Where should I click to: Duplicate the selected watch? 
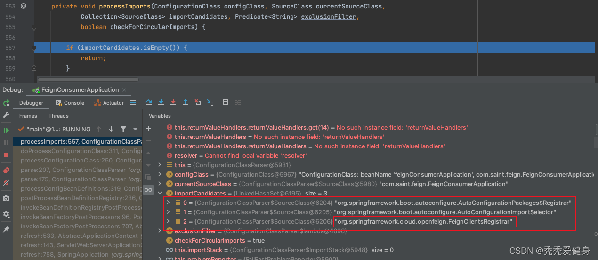pos(148,178)
